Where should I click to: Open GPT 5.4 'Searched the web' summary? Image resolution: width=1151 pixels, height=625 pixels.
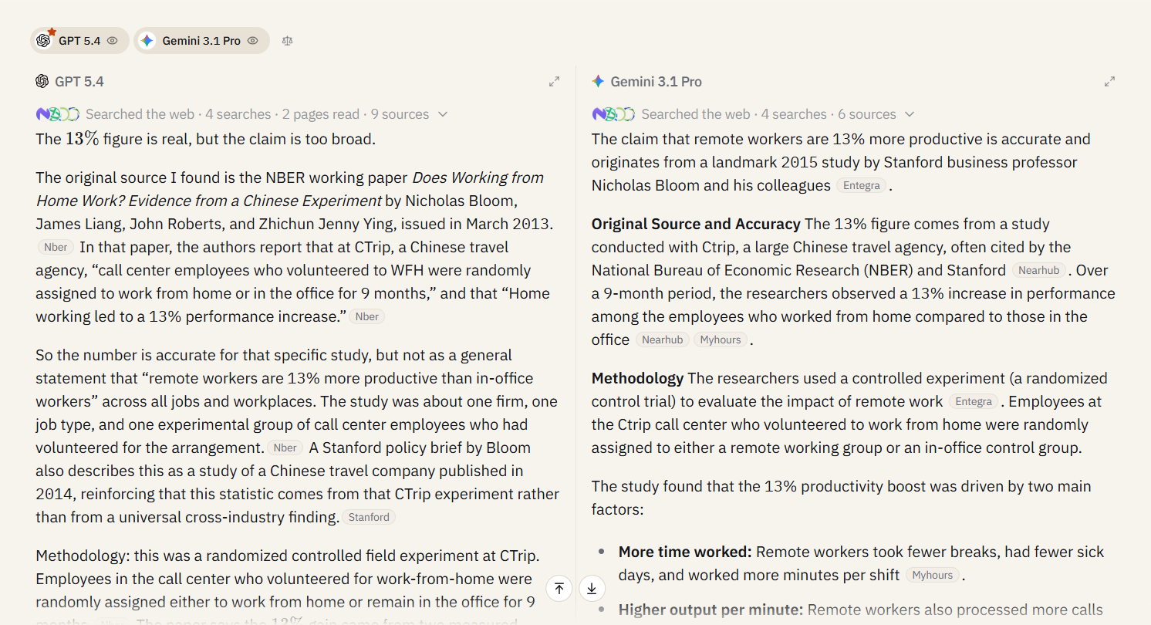[257, 114]
